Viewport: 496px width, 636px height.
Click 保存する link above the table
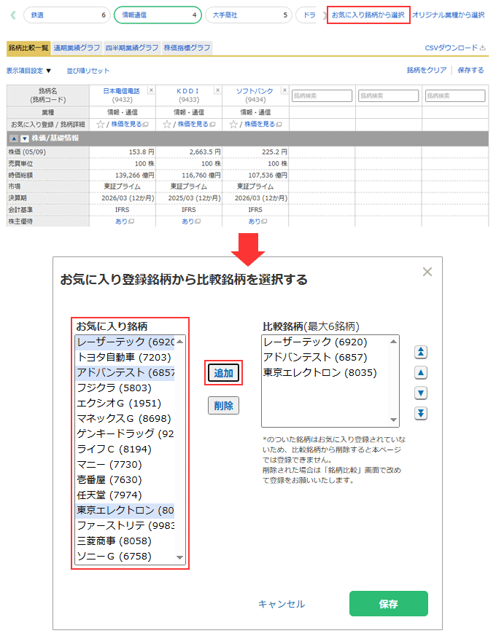470,70
